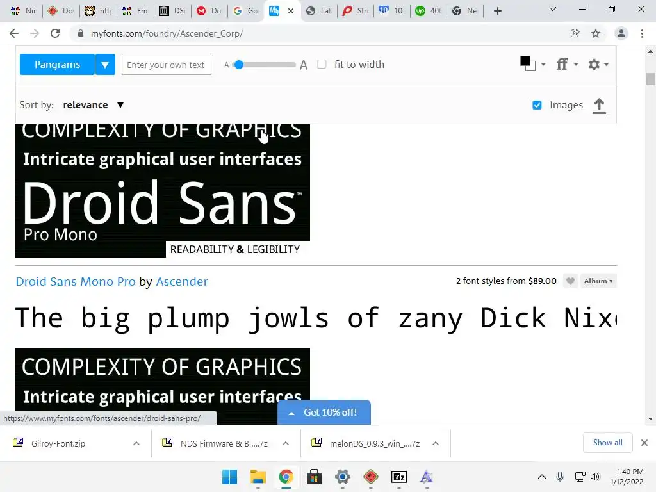Favorite Droid Sans Mono Pro with the heart
Viewport: 656px width, 492px height.
tap(570, 281)
